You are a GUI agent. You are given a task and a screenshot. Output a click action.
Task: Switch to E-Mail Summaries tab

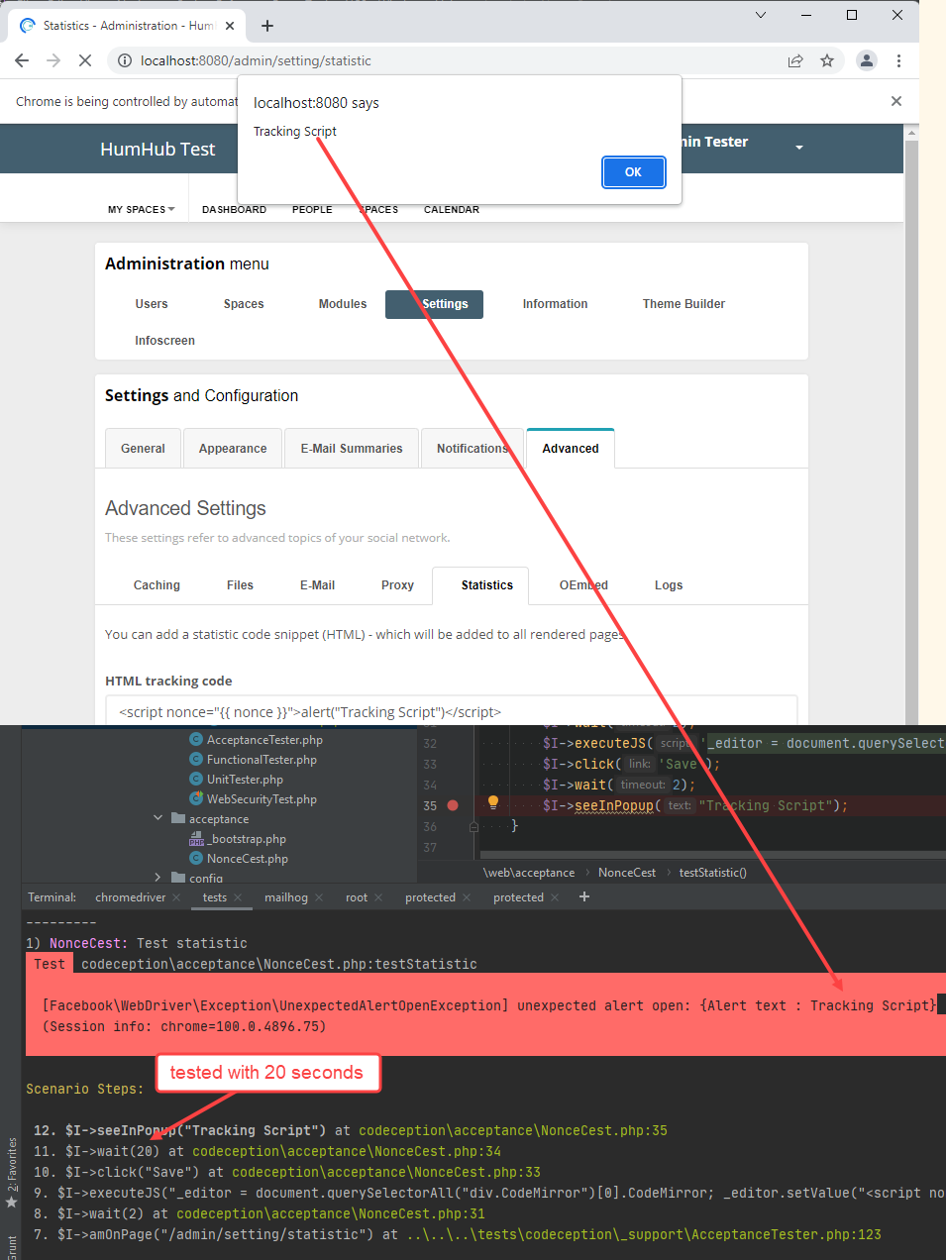352,449
